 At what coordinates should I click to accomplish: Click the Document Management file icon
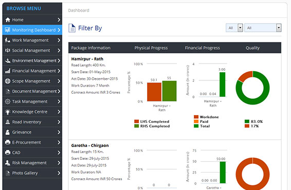pyautogui.click(x=8, y=91)
